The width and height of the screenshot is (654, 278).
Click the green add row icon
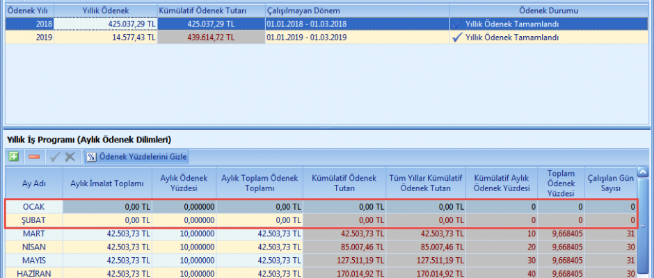coord(14,157)
